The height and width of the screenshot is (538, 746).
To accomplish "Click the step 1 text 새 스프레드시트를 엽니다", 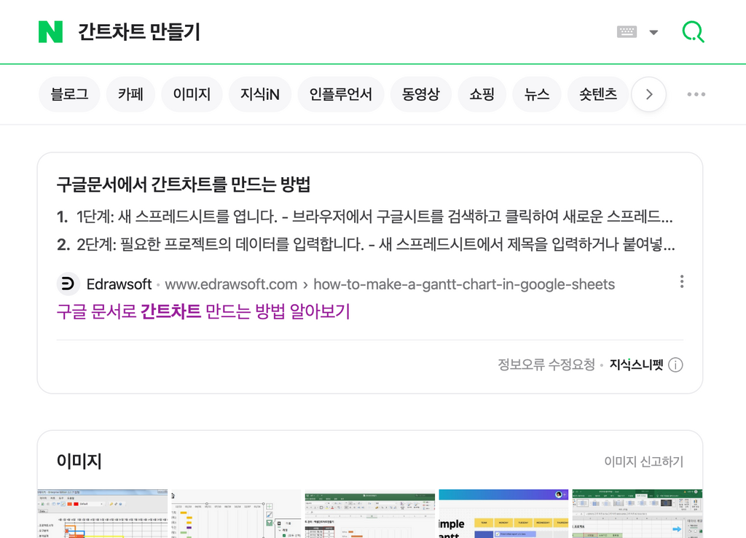I will (x=197, y=217).
